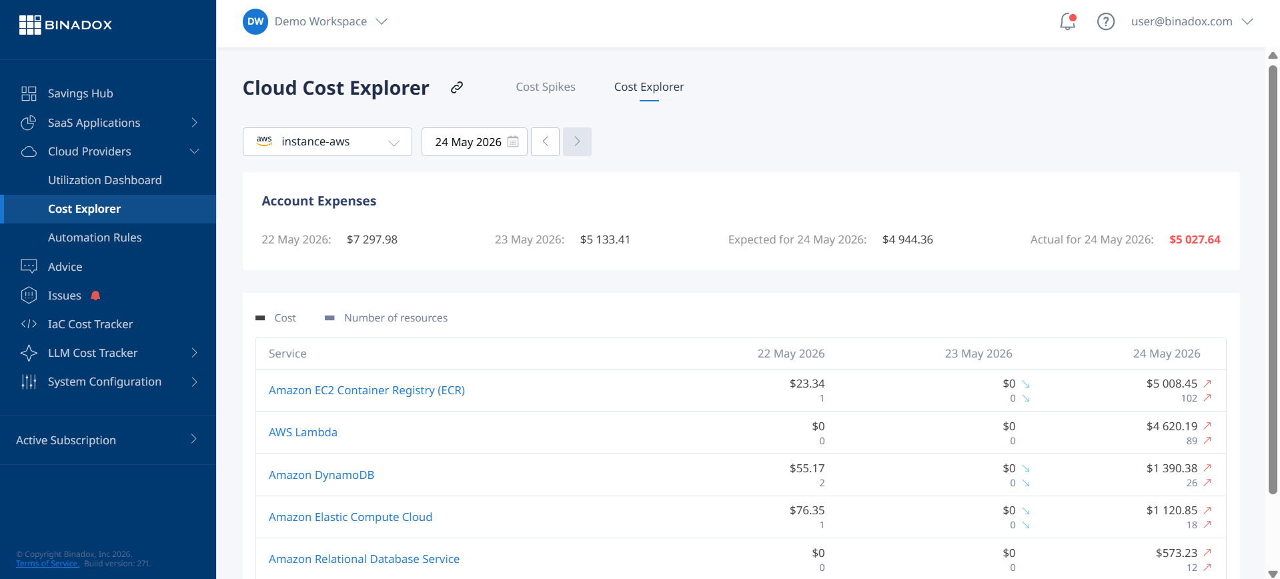Open Terms of Service link

(47, 564)
